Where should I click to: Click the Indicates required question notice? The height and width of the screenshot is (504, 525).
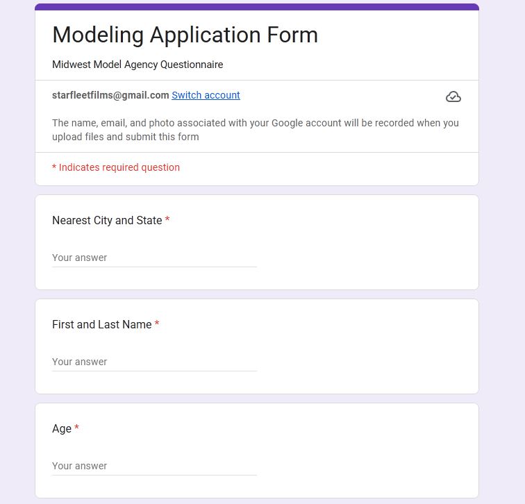click(x=119, y=167)
